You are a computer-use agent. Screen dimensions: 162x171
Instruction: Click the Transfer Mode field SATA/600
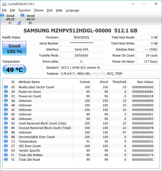(x=82, y=55)
